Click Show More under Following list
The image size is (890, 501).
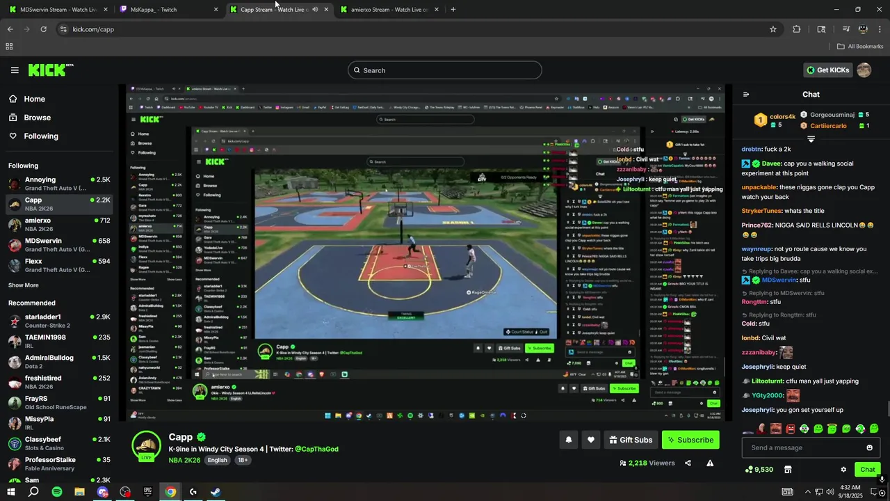[x=24, y=285]
